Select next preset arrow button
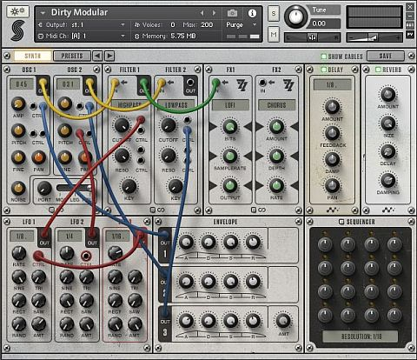The image size is (417, 360). click(x=109, y=56)
